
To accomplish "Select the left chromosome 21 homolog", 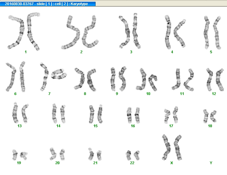I will click(x=91, y=154).
